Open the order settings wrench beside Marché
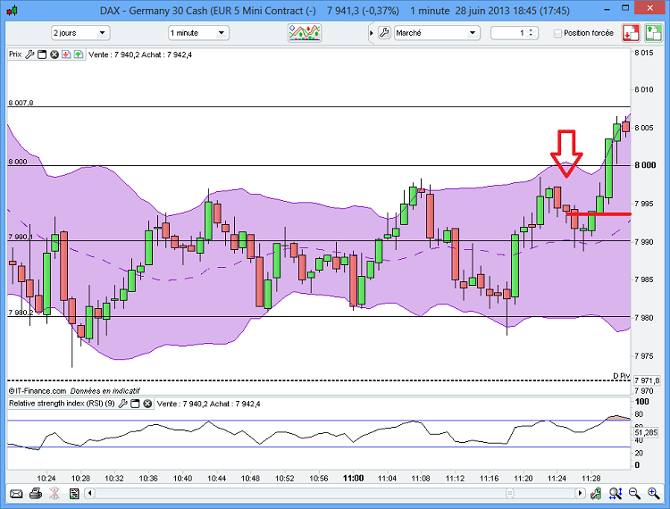This screenshot has height=509, width=670. point(384,33)
